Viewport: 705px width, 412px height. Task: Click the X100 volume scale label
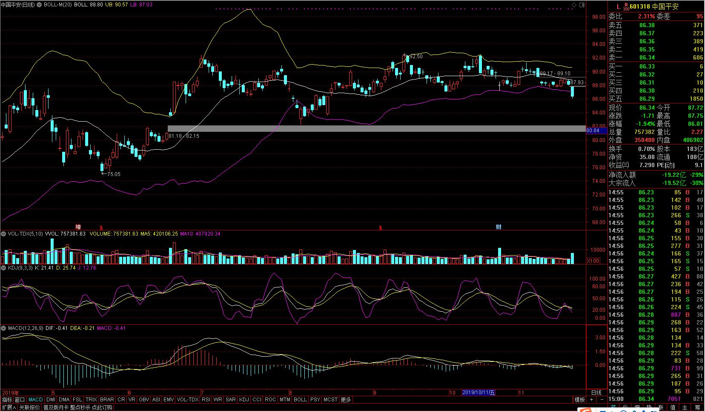(593, 261)
